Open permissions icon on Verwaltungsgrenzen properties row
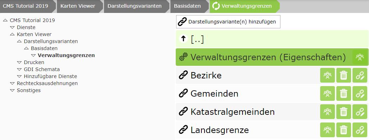 point(360,57)
